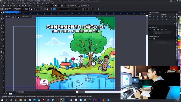The height and width of the screenshot is (102, 181).
Task: Click Extract contents icon in PowerClip bar
Action: click(x=16, y=17)
